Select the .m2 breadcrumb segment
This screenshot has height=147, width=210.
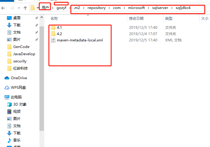point(77,8)
